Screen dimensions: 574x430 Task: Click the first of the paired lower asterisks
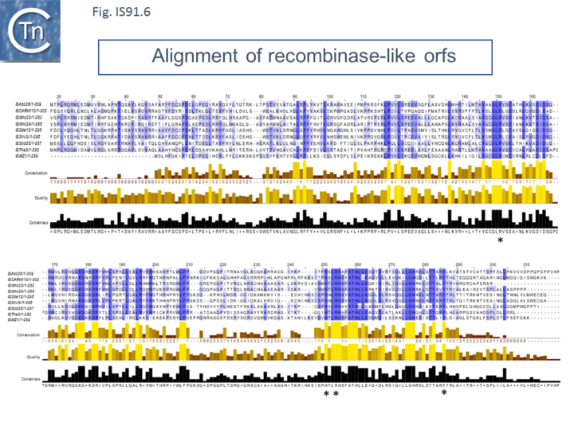326,393
